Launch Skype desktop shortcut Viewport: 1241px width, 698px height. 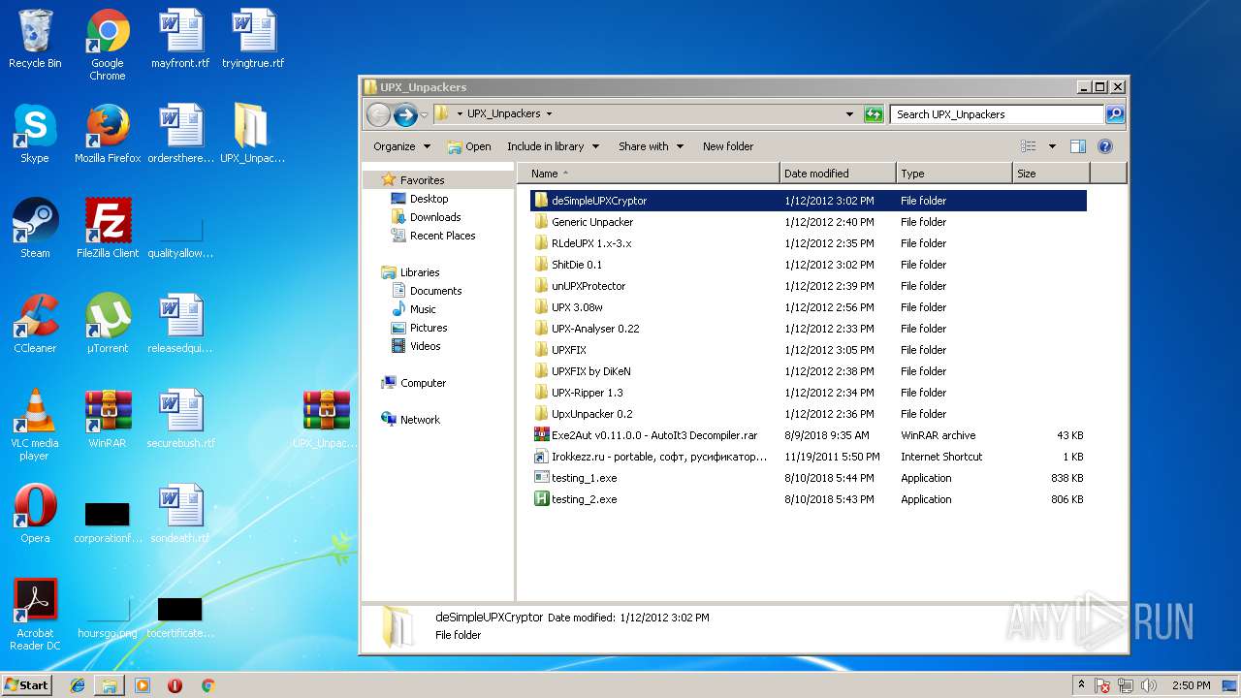[35, 134]
